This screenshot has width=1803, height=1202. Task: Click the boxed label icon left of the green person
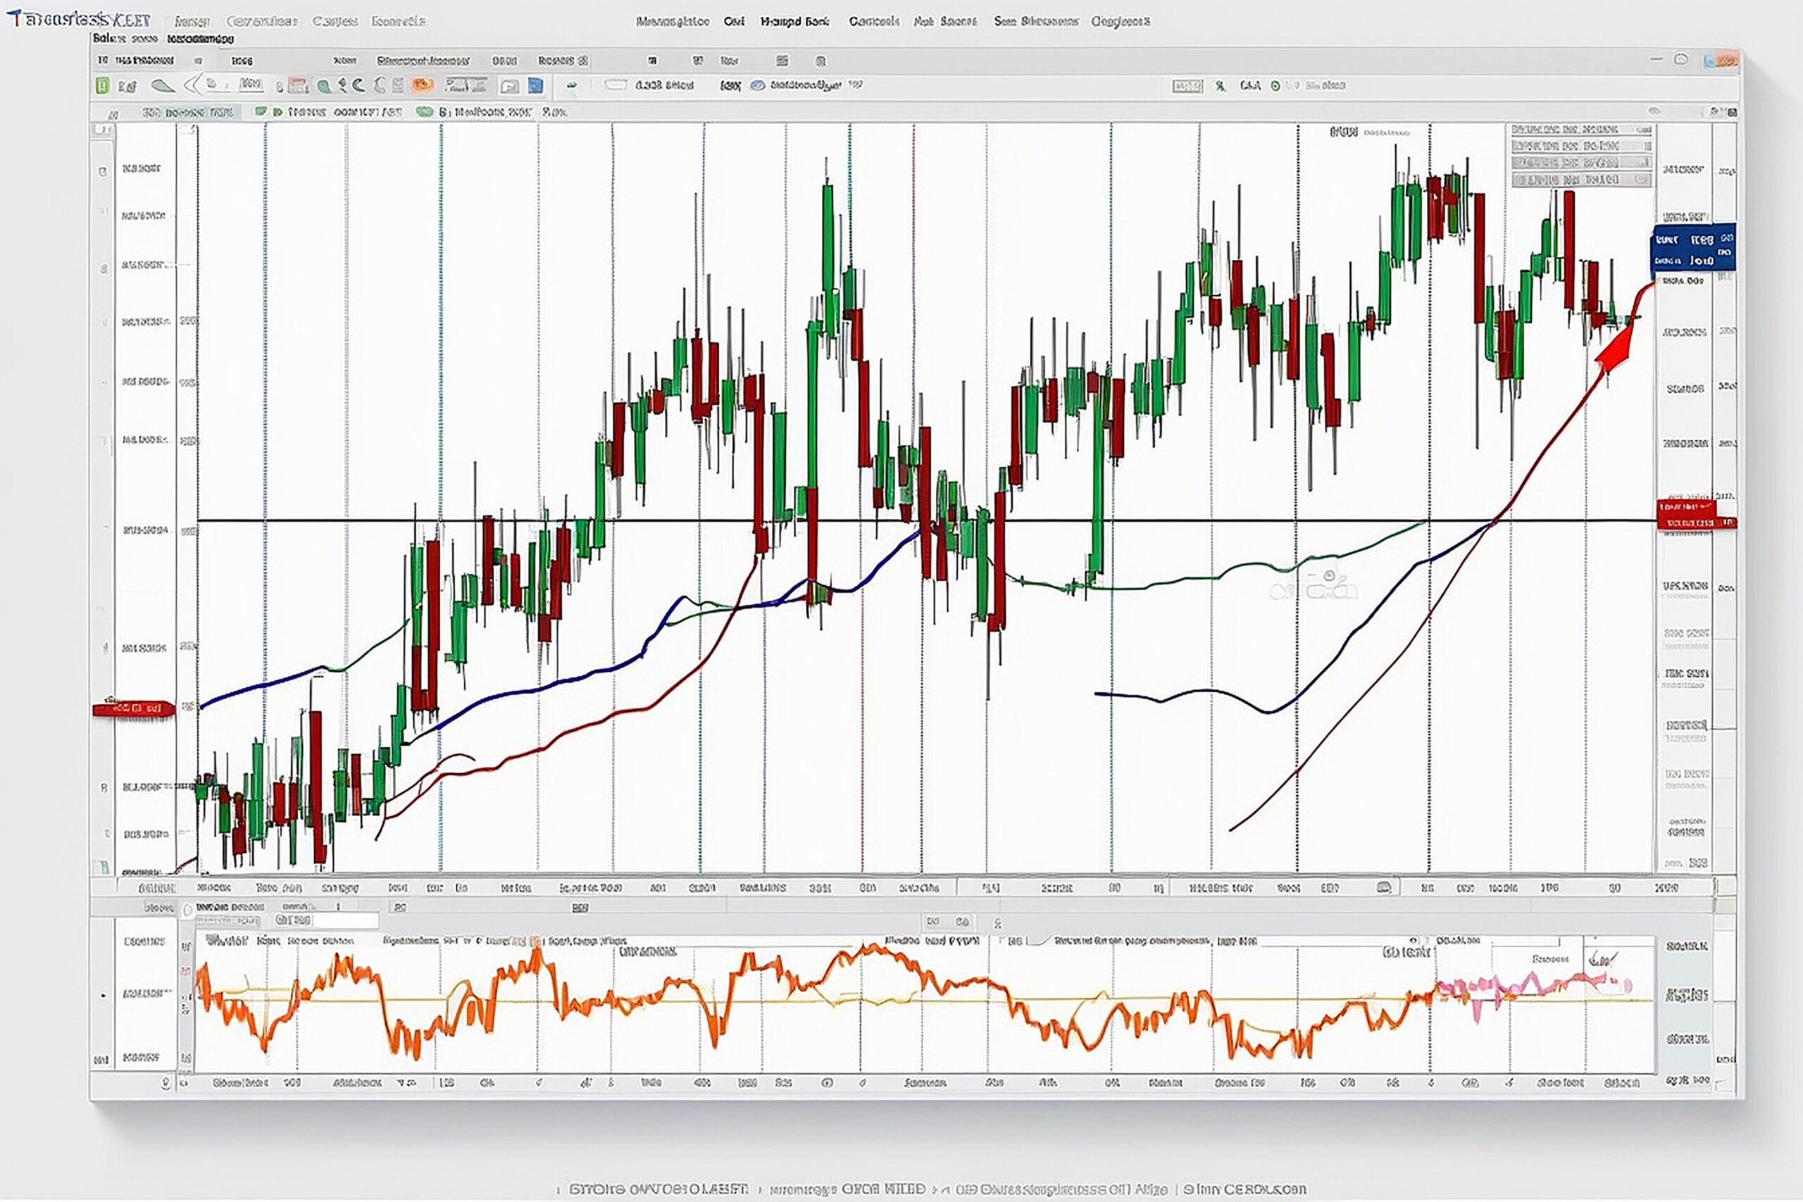pyautogui.click(x=1187, y=86)
